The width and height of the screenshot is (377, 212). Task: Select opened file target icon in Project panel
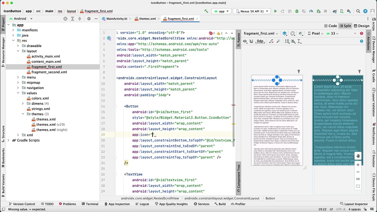[x=65, y=19]
